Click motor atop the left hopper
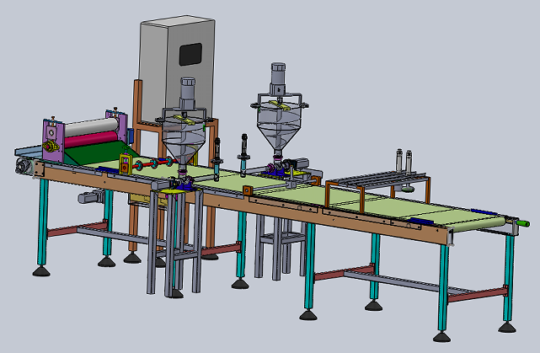This screenshot has height=353, width=540. 188,93
